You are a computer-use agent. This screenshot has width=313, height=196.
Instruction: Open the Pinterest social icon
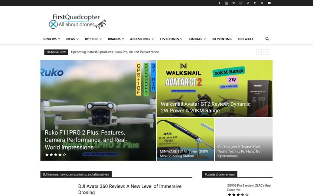pyautogui.click(x=233, y=3)
